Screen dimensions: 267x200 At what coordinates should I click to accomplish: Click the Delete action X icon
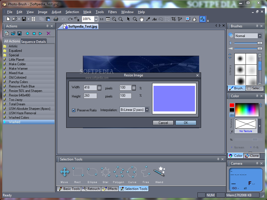(48, 33)
